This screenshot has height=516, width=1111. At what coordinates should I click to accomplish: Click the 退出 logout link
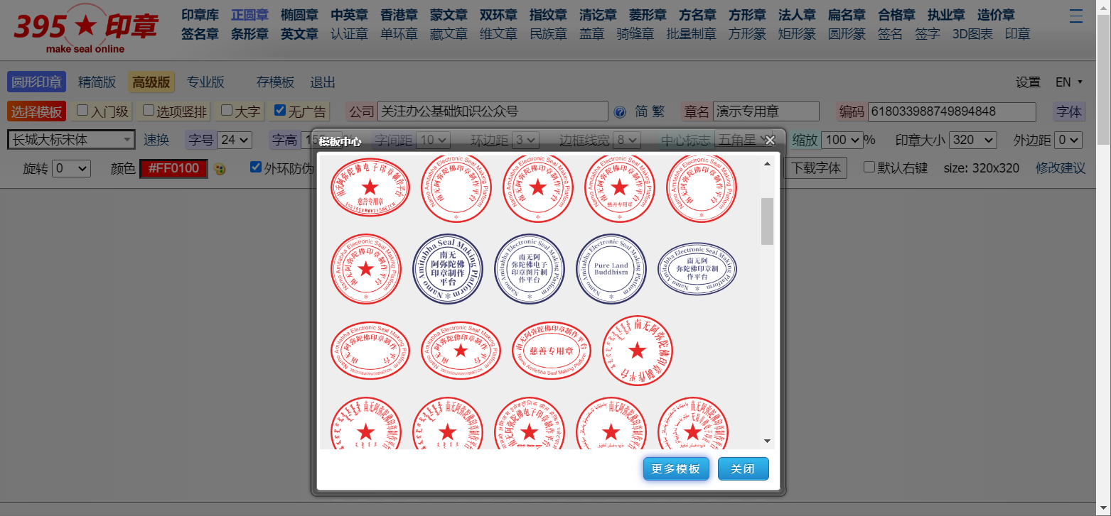coord(323,82)
